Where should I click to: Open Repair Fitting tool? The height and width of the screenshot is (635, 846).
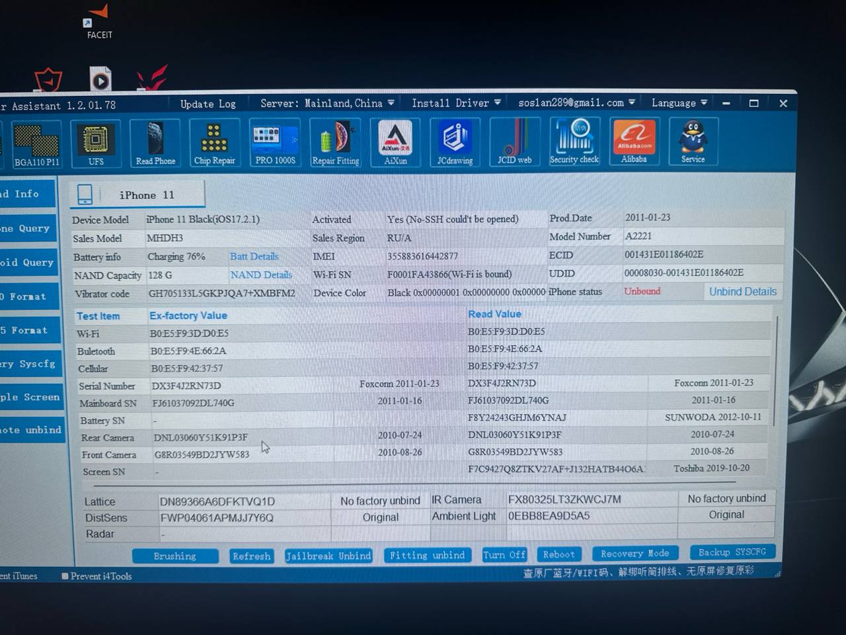(336, 142)
